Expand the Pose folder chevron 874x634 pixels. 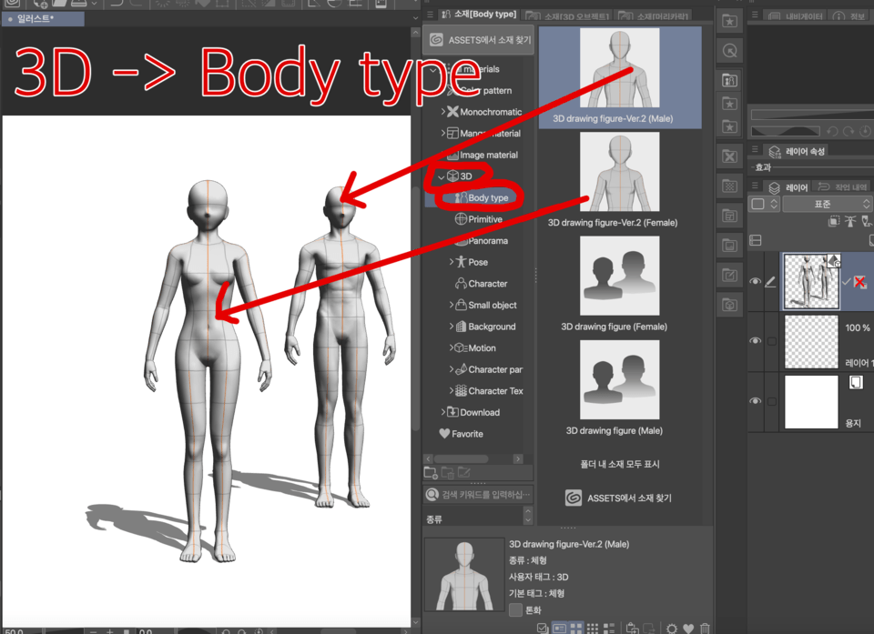(x=451, y=262)
